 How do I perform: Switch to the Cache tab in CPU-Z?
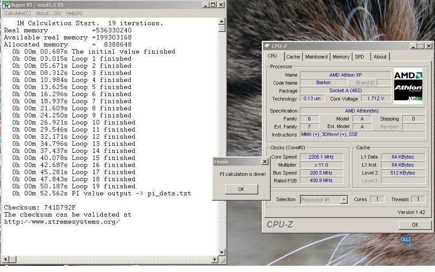293,57
